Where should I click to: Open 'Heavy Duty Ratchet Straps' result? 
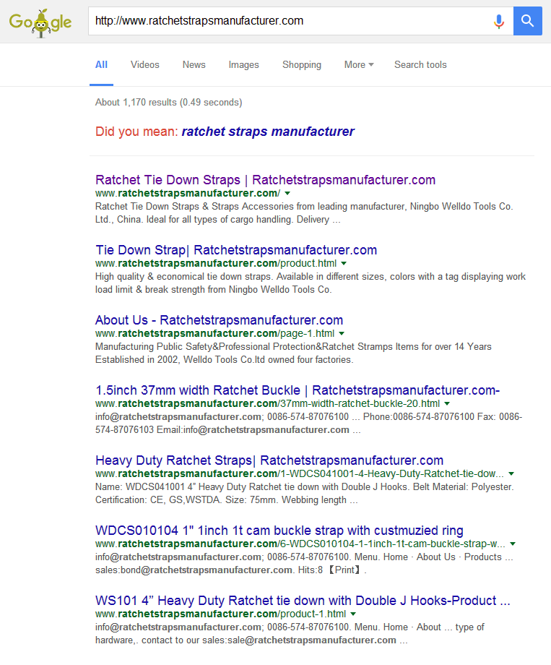tap(269, 460)
